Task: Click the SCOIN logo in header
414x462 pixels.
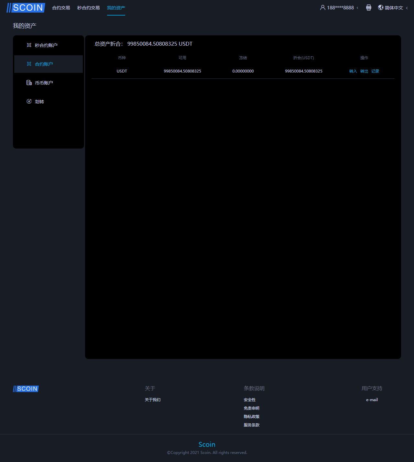Action: 26,8
